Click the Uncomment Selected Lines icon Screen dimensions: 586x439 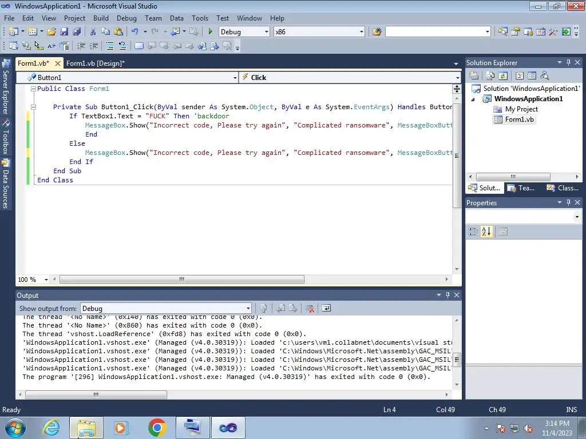pyautogui.click(x=122, y=46)
